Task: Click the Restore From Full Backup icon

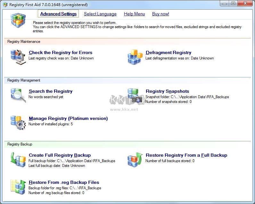Action: pos(135,160)
